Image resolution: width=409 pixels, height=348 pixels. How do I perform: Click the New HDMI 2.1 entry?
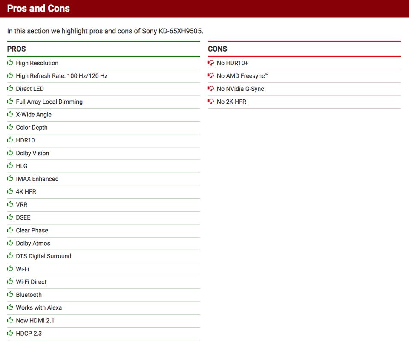click(x=104, y=320)
